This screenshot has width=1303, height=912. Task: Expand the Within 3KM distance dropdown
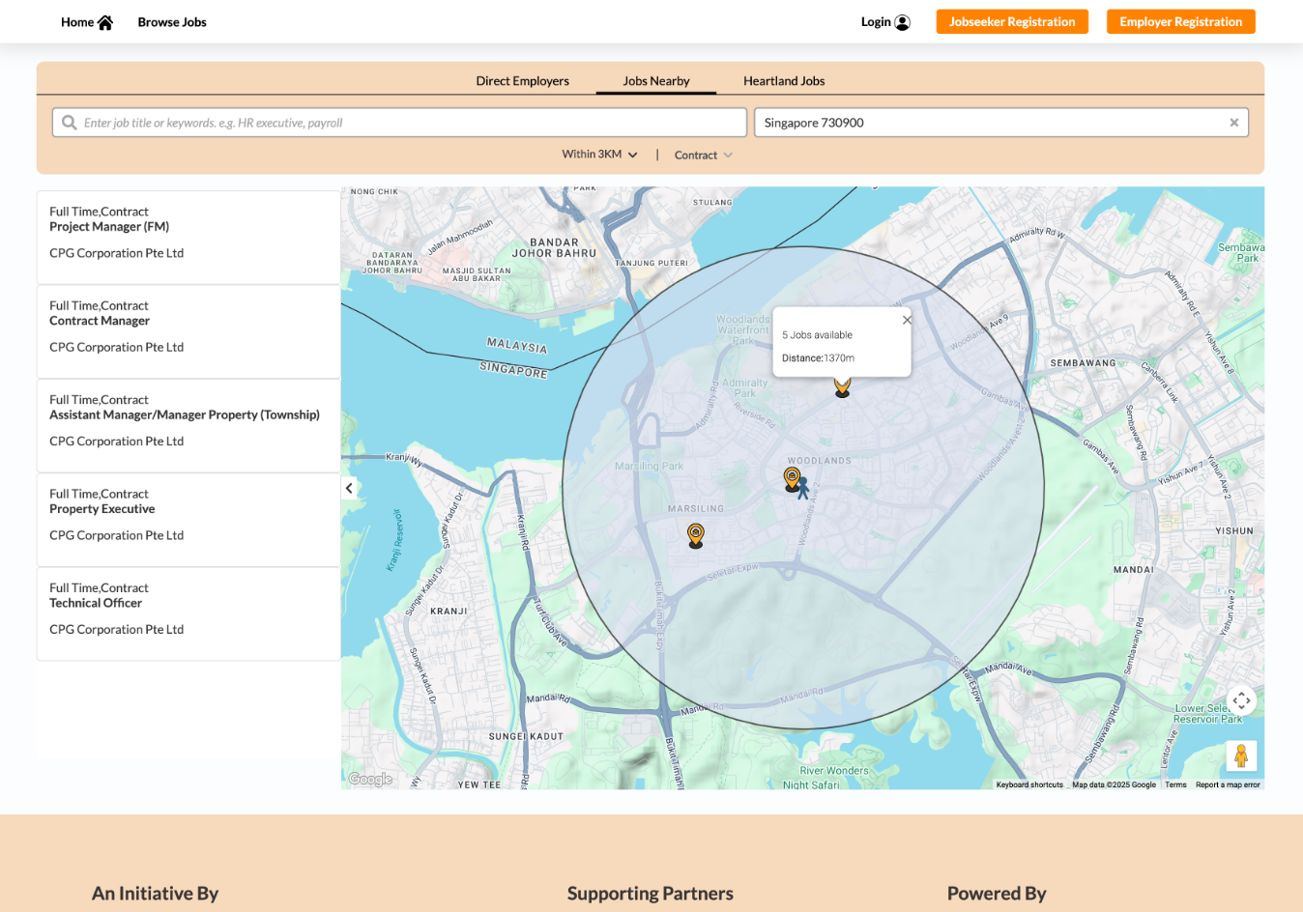[x=599, y=155]
